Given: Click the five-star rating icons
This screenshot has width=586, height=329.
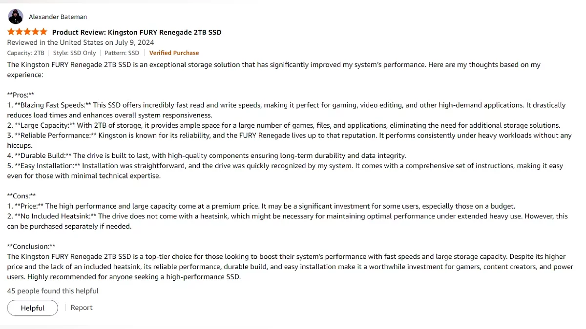Looking at the screenshot, I should [27, 32].
